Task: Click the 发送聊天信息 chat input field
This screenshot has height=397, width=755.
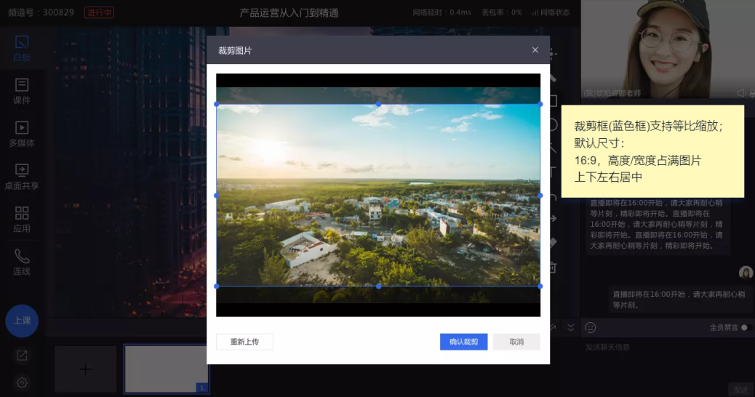Action: click(655, 348)
